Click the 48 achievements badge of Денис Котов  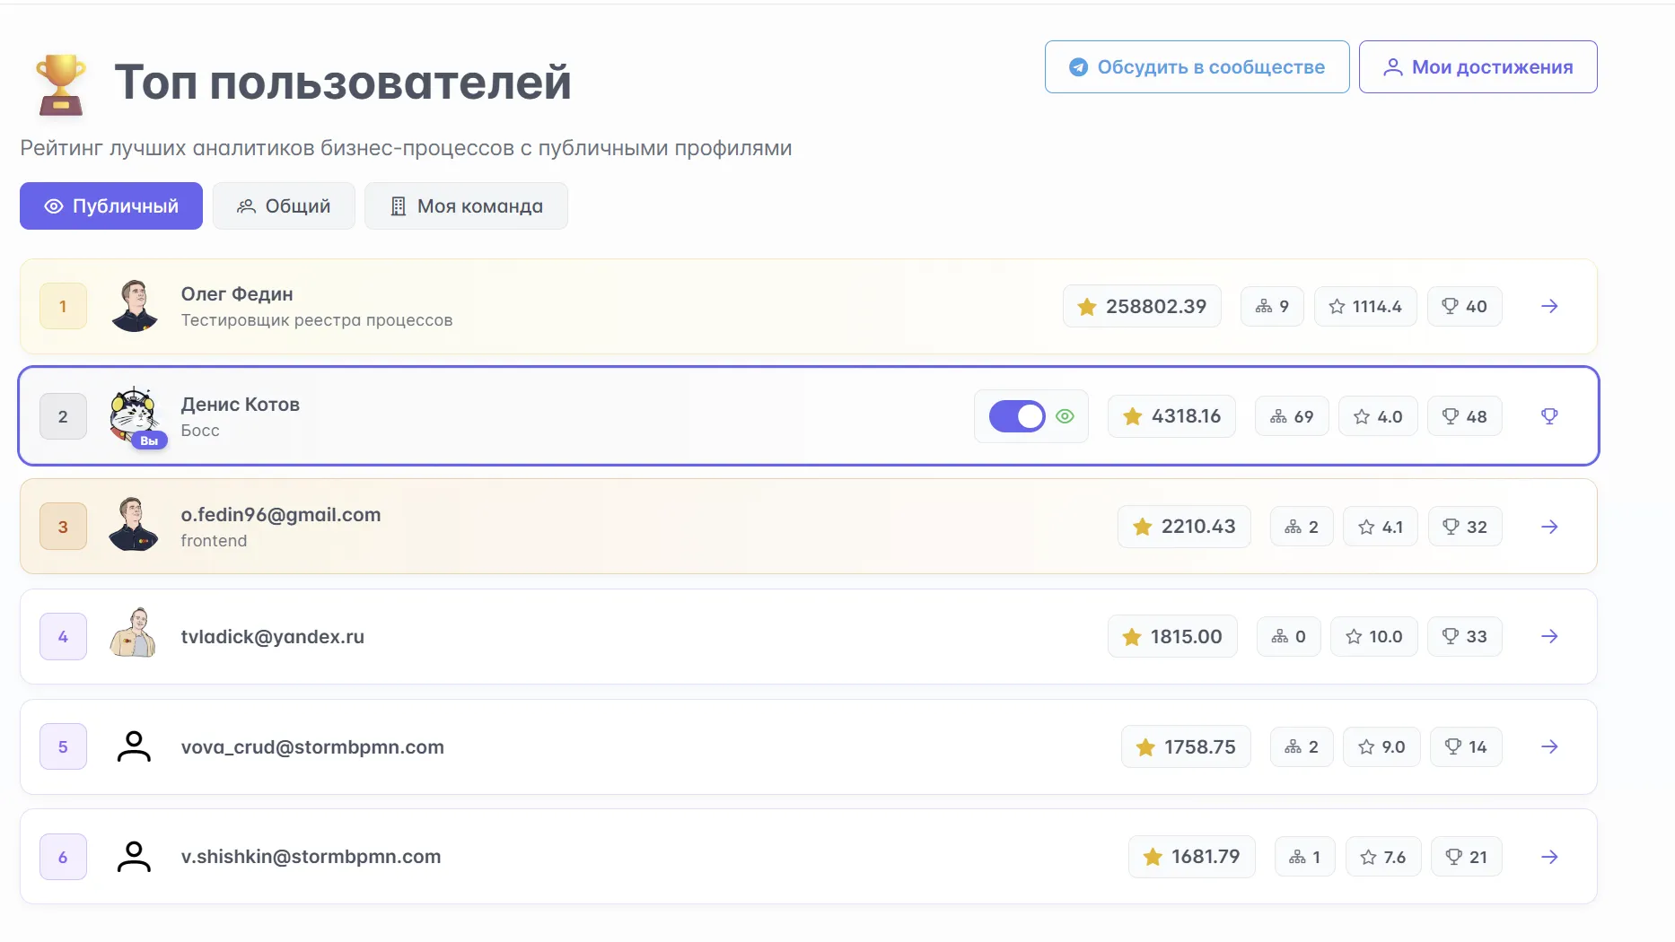1464,416
